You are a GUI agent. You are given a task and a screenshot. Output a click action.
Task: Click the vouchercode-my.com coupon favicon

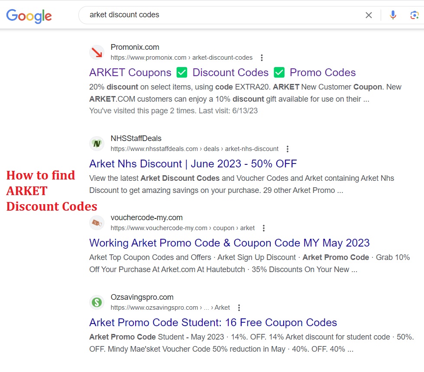(96, 222)
